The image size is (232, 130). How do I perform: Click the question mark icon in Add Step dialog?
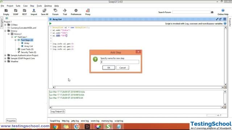pyautogui.click(x=95, y=59)
